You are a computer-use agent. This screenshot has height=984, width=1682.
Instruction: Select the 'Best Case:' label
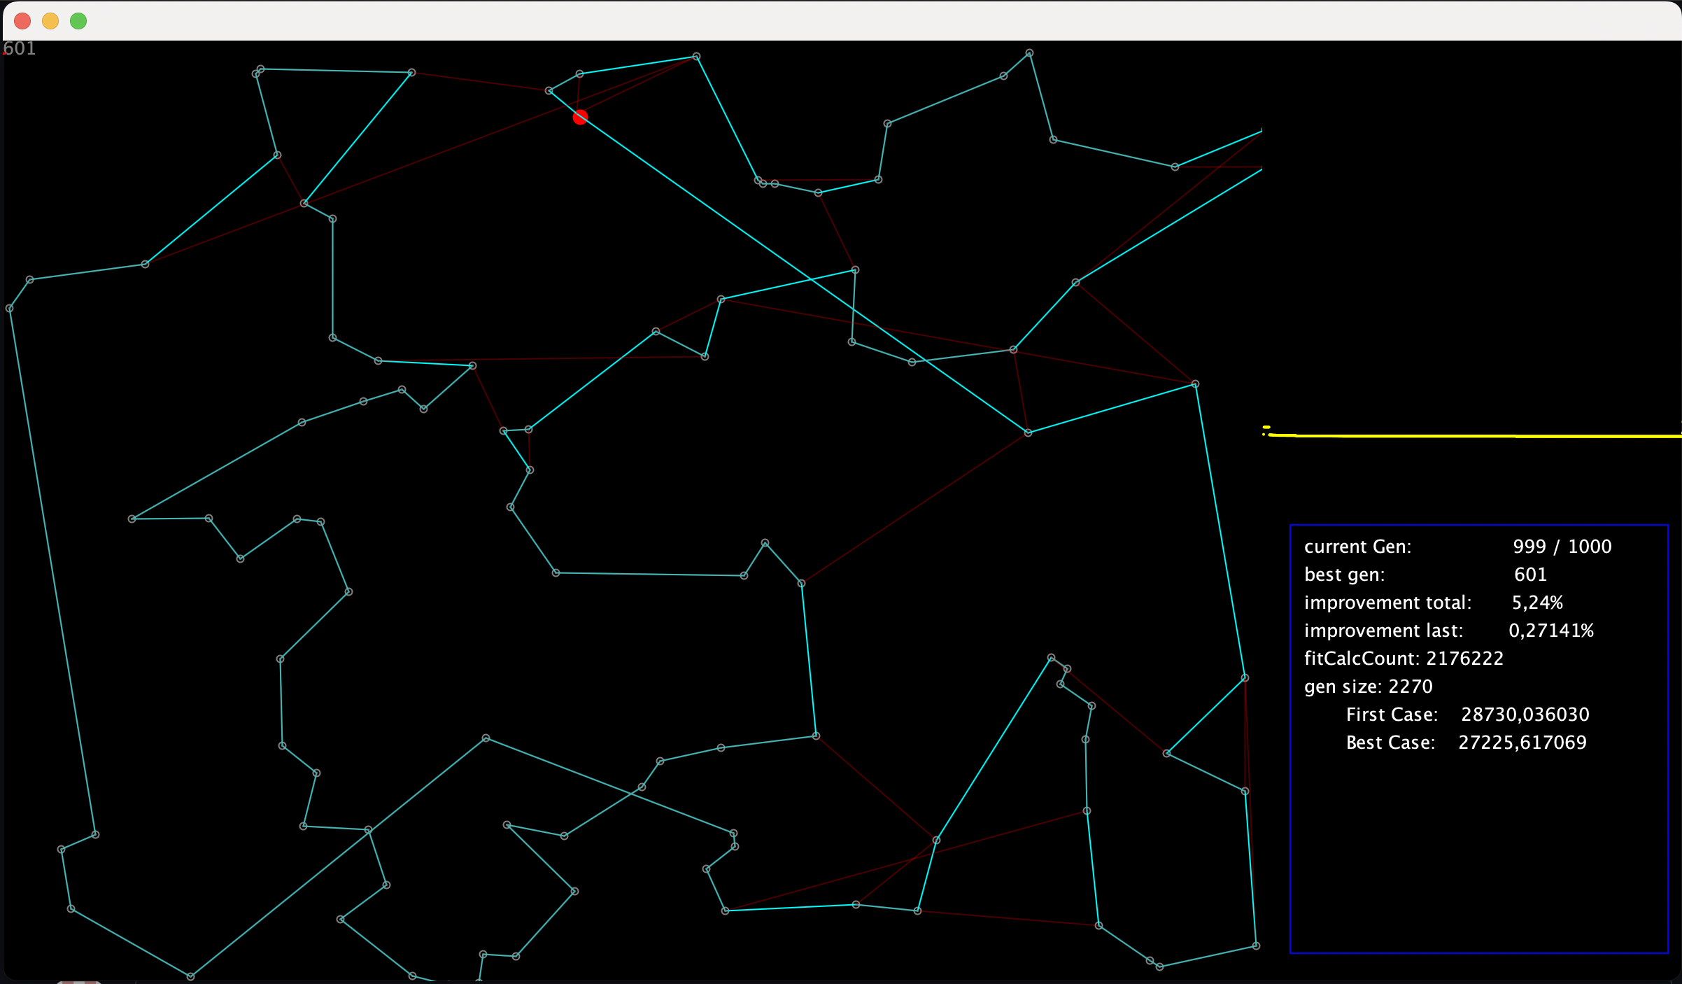pos(1390,743)
